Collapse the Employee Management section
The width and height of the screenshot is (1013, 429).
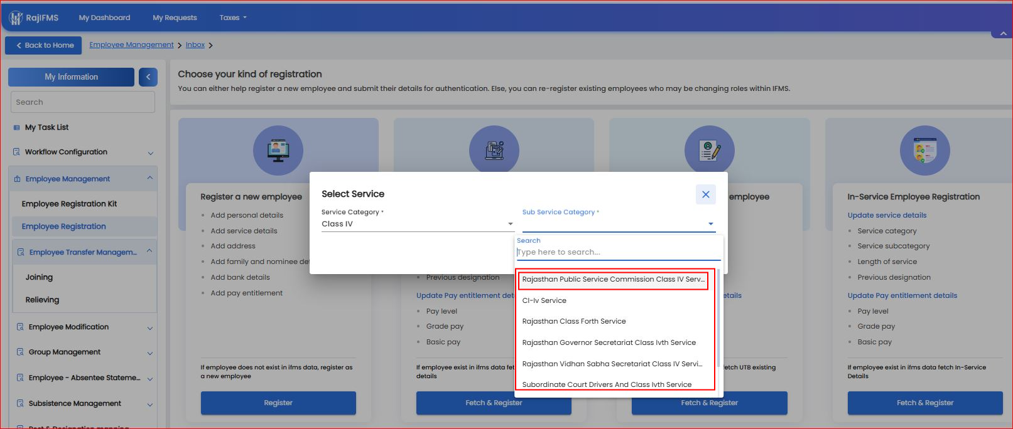149,178
